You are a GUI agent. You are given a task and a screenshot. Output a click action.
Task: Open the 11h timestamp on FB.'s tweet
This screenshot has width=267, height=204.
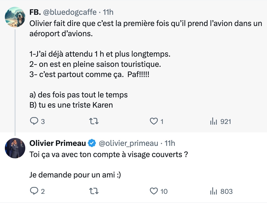(x=108, y=12)
